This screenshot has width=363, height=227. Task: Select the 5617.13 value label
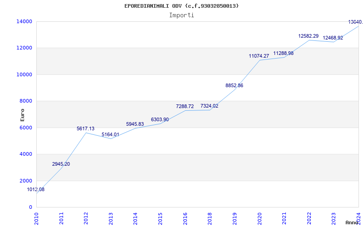85,129
